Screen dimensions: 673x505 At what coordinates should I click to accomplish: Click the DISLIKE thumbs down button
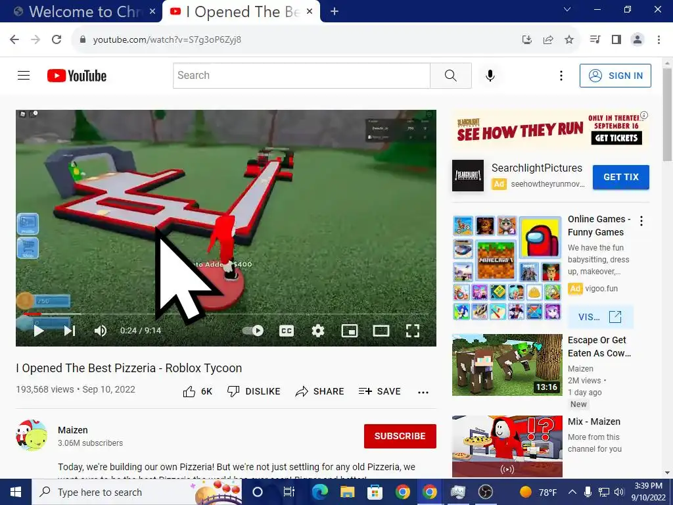254,392
